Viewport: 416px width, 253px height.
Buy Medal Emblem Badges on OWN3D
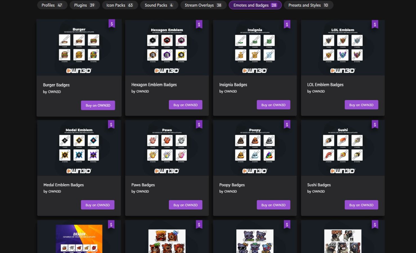coord(98,205)
